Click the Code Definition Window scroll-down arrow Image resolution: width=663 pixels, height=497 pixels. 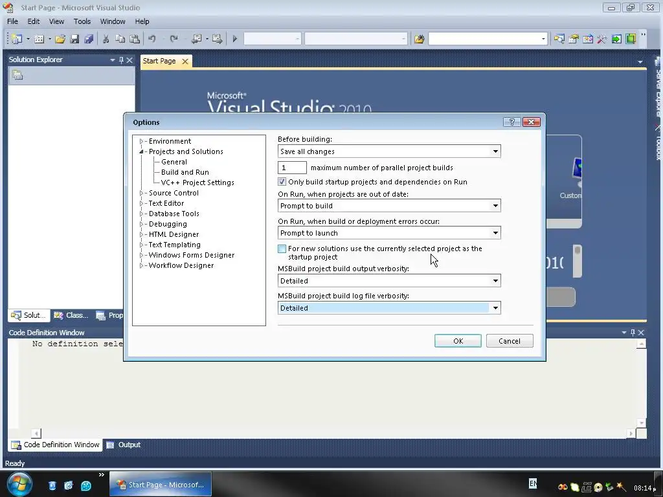[x=642, y=423]
